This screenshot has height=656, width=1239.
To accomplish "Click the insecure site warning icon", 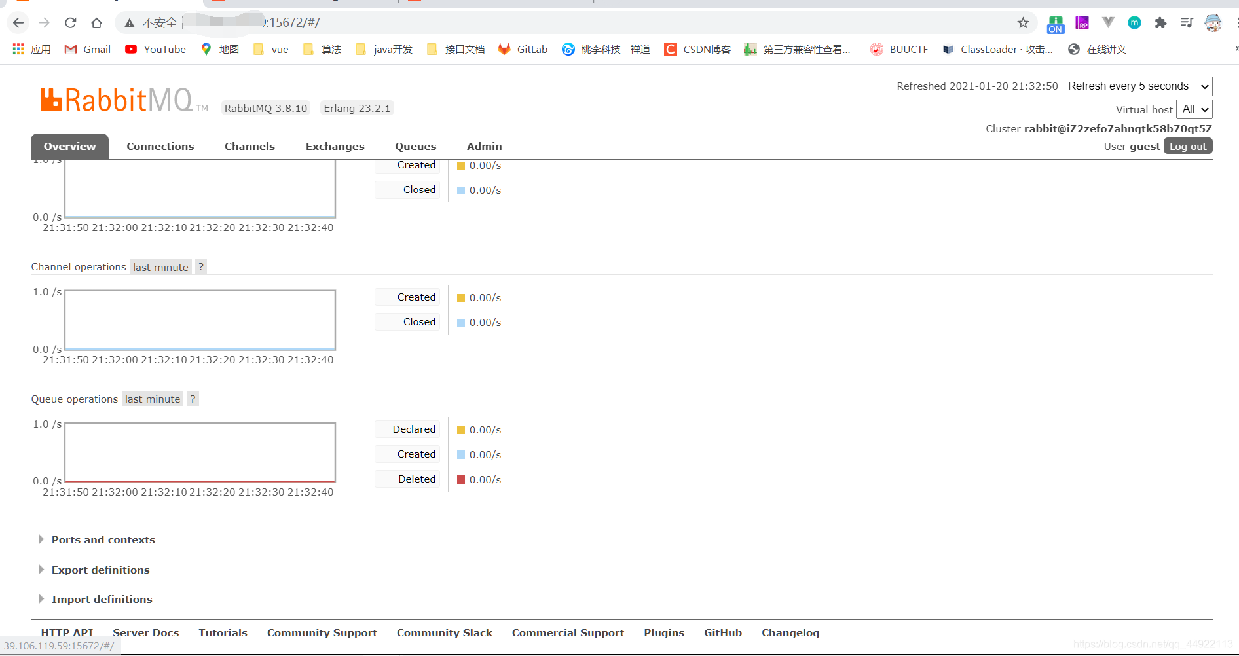I will point(130,23).
